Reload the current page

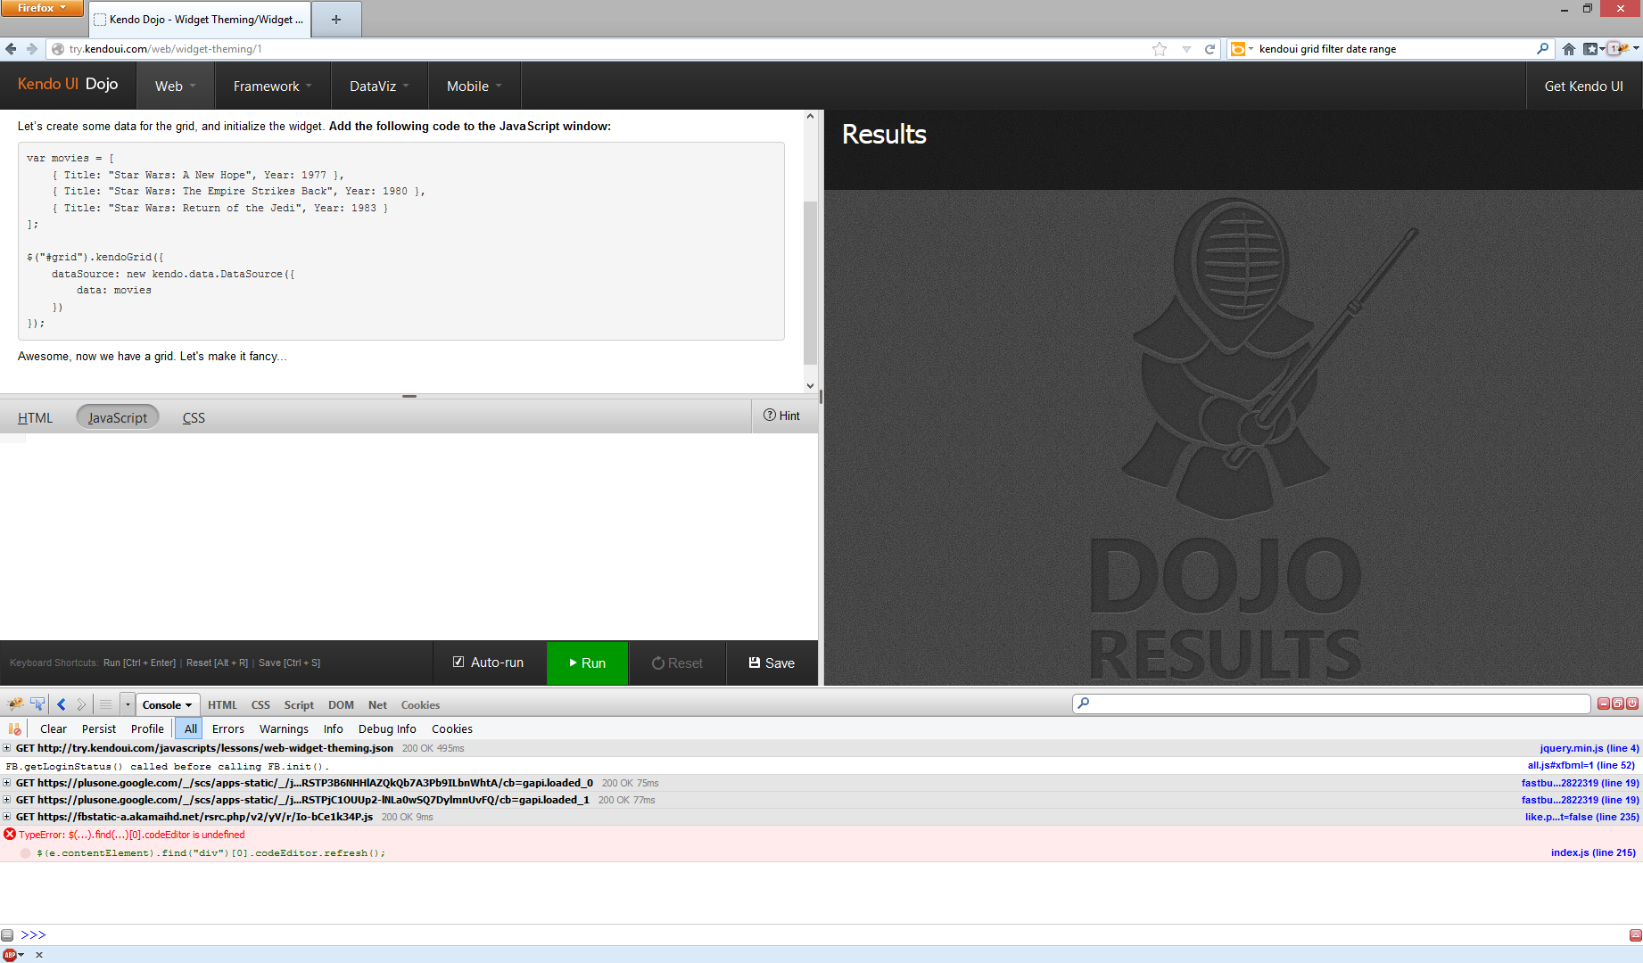coord(1210,49)
